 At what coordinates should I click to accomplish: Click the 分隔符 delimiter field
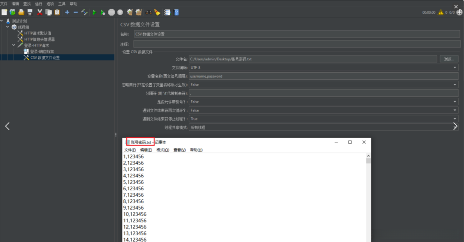(323, 93)
